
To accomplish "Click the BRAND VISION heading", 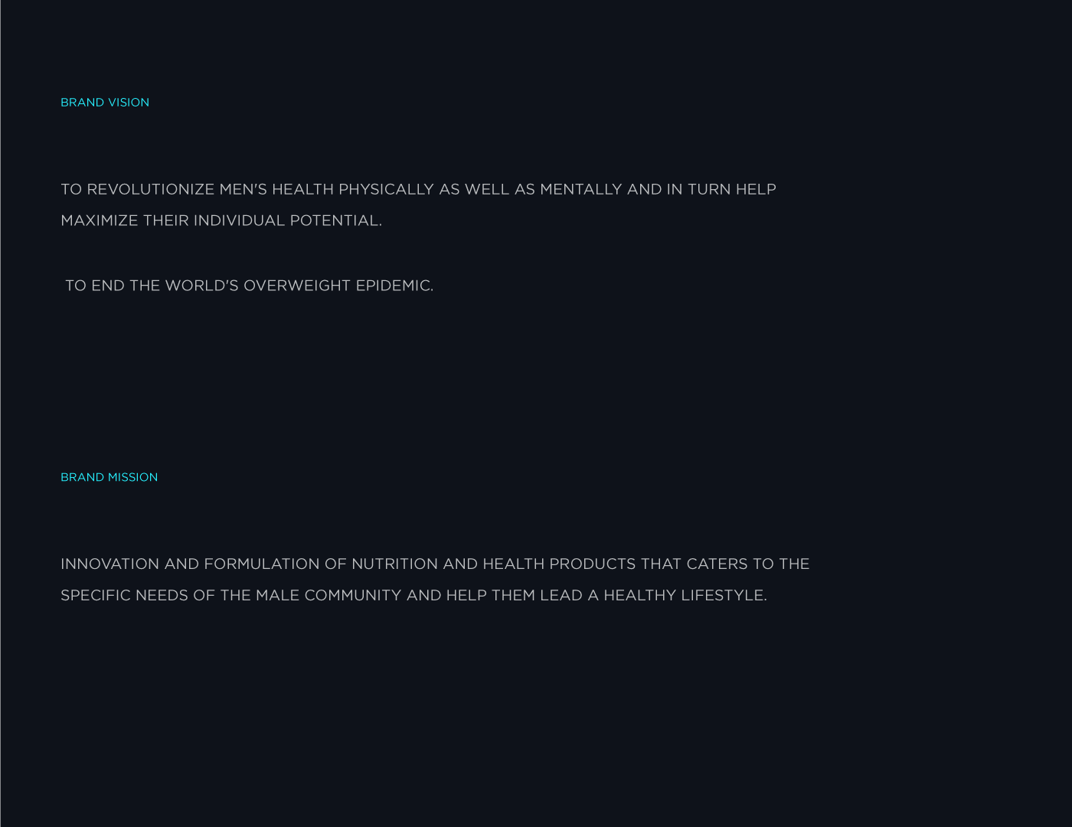I will (x=105, y=103).
